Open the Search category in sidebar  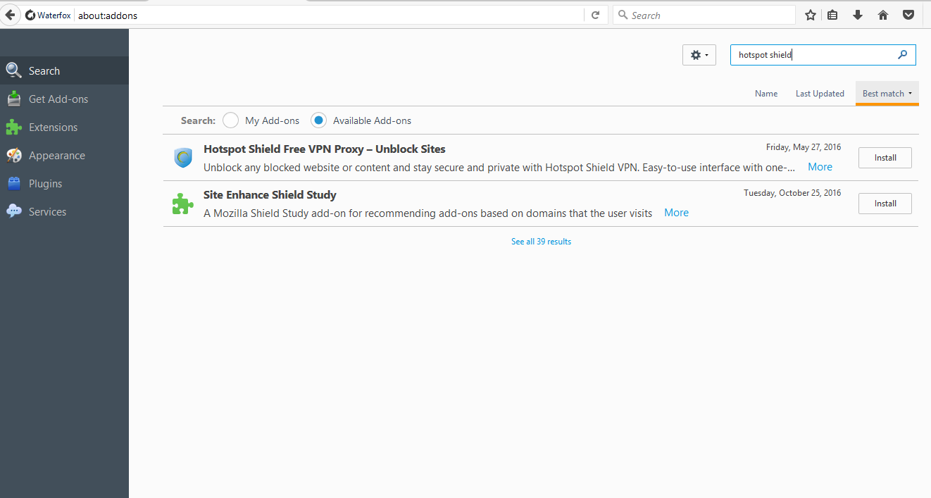(64, 70)
